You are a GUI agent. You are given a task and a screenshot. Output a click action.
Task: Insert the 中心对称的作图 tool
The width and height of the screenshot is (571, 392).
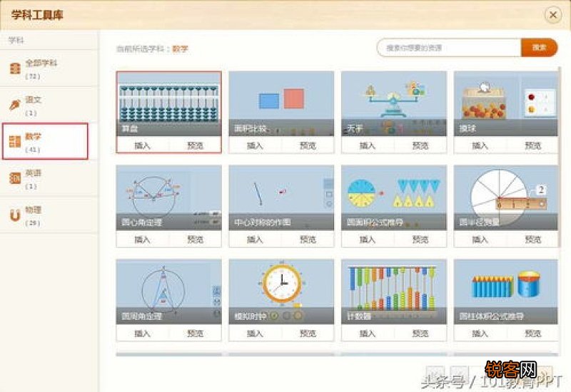point(255,239)
